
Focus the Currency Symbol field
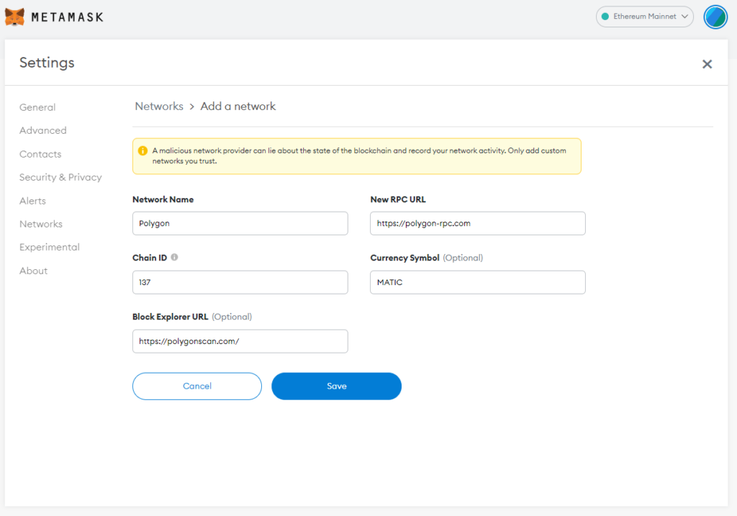click(x=478, y=282)
